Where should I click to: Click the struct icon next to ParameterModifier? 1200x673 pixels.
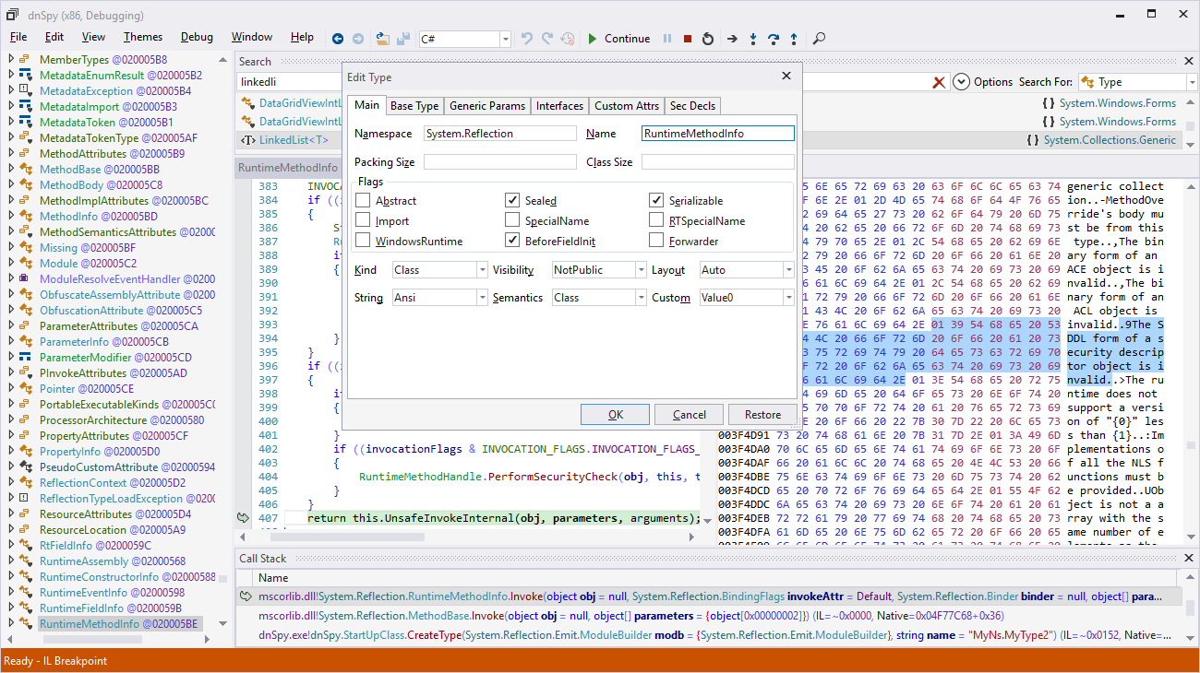[x=27, y=358]
